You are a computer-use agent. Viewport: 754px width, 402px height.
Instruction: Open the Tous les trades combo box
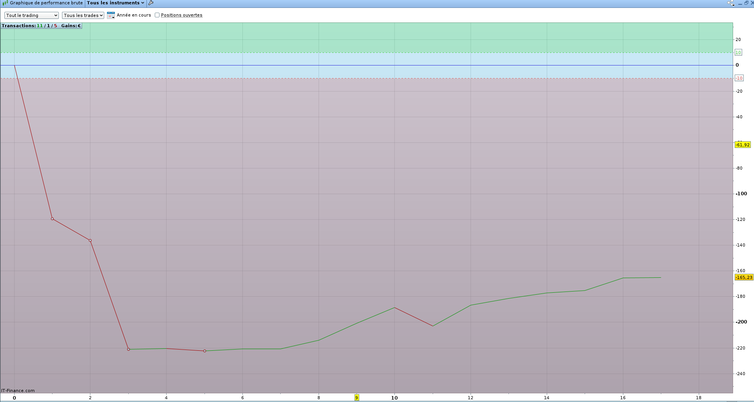pos(83,15)
